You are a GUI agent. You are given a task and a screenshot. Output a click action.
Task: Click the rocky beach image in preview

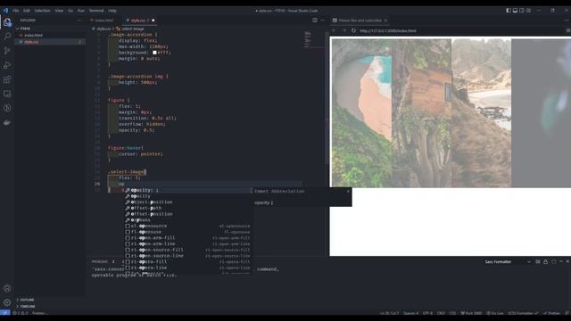482,113
